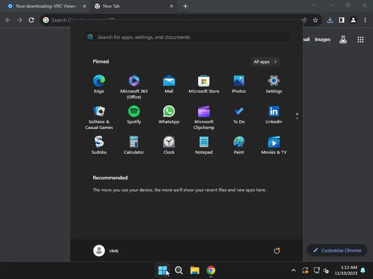Image resolution: width=373 pixels, height=279 pixels.
Task: Go back in Chrome
Action: click(x=8, y=20)
